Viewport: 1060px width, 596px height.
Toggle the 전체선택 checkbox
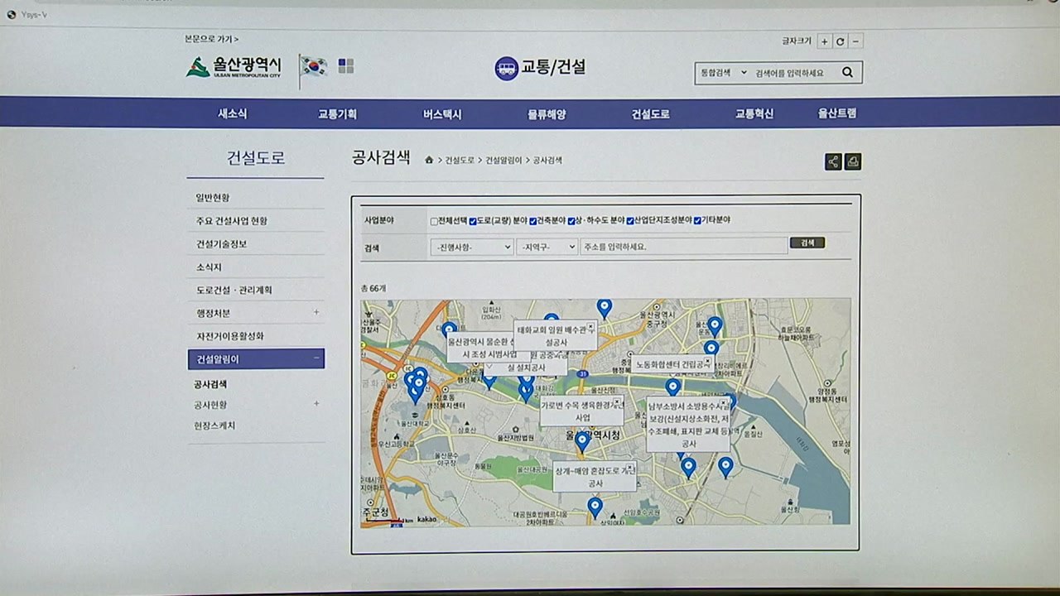click(434, 221)
